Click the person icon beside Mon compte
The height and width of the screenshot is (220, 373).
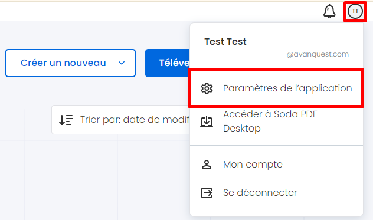click(207, 165)
